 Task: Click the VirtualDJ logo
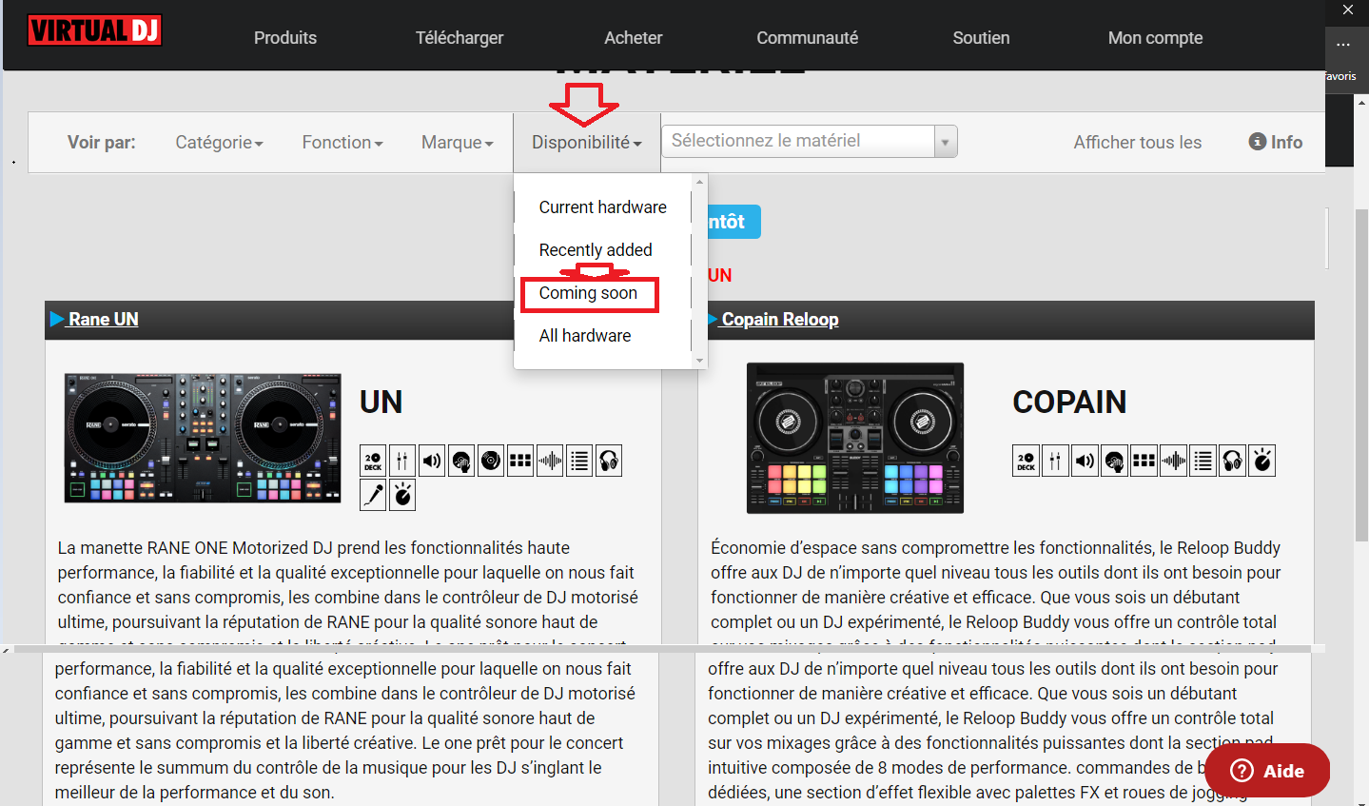tap(94, 30)
